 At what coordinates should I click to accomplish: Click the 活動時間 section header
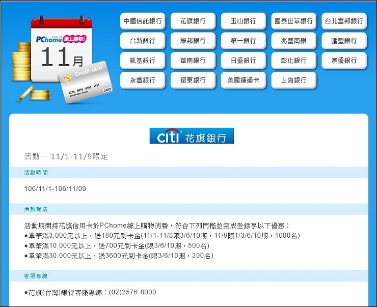[188, 173]
